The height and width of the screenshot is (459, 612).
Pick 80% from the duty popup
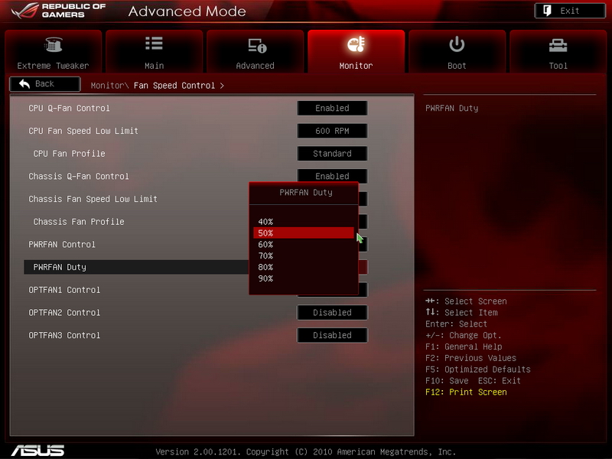pyautogui.click(x=304, y=267)
